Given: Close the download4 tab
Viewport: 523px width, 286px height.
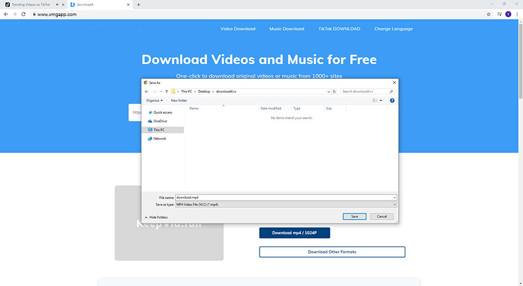Looking at the screenshot, I should 128,5.
